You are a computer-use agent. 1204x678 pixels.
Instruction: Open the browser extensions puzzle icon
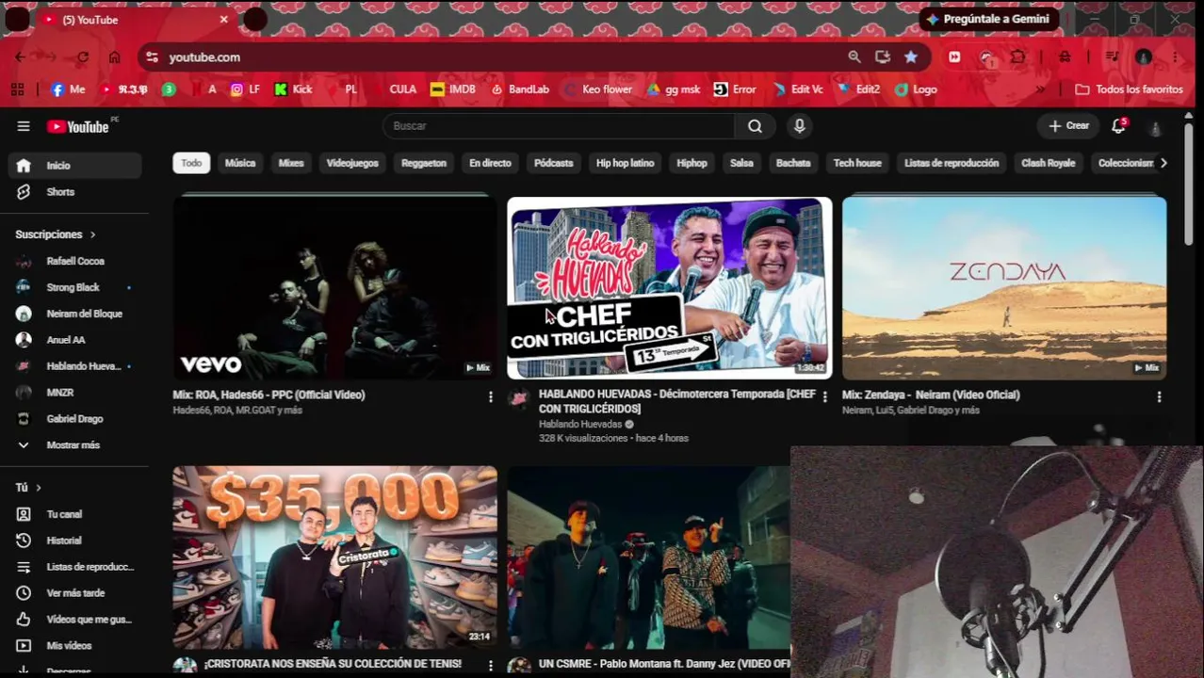tap(1018, 57)
